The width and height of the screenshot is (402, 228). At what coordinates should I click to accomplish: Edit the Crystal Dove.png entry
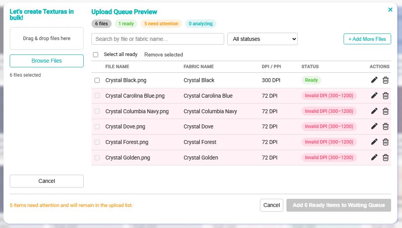[x=374, y=126]
